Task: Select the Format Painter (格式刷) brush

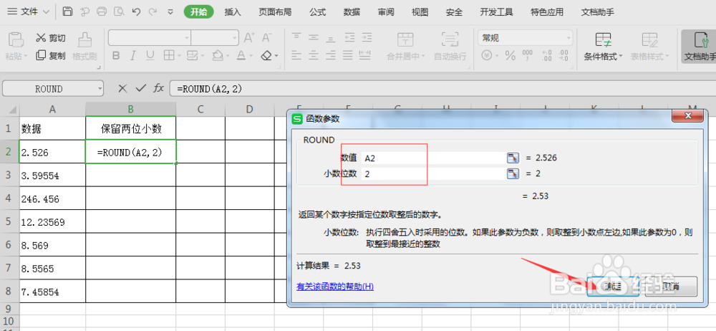Action: click(84, 47)
